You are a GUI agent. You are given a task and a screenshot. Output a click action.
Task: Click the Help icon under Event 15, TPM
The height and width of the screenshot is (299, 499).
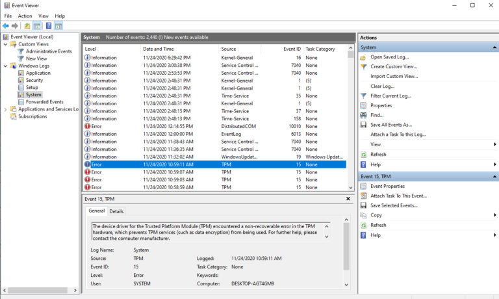(363, 235)
